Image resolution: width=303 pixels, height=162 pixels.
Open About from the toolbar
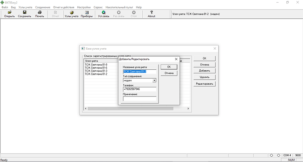pos(151,14)
